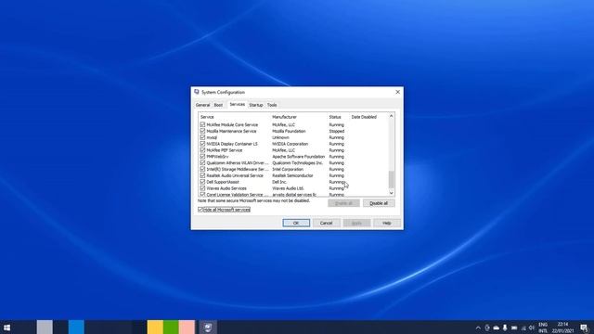594x334 pixels.
Task: Open the battery status tray icon
Action: (x=514, y=328)
